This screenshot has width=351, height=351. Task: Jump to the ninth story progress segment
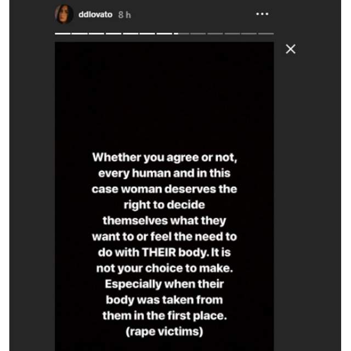pyautogui.click(x=198, y=33)
